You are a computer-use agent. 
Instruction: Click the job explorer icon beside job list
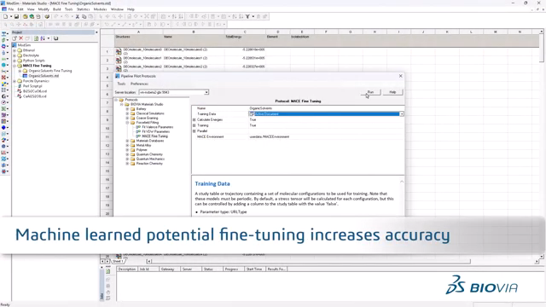coord(108,271)
